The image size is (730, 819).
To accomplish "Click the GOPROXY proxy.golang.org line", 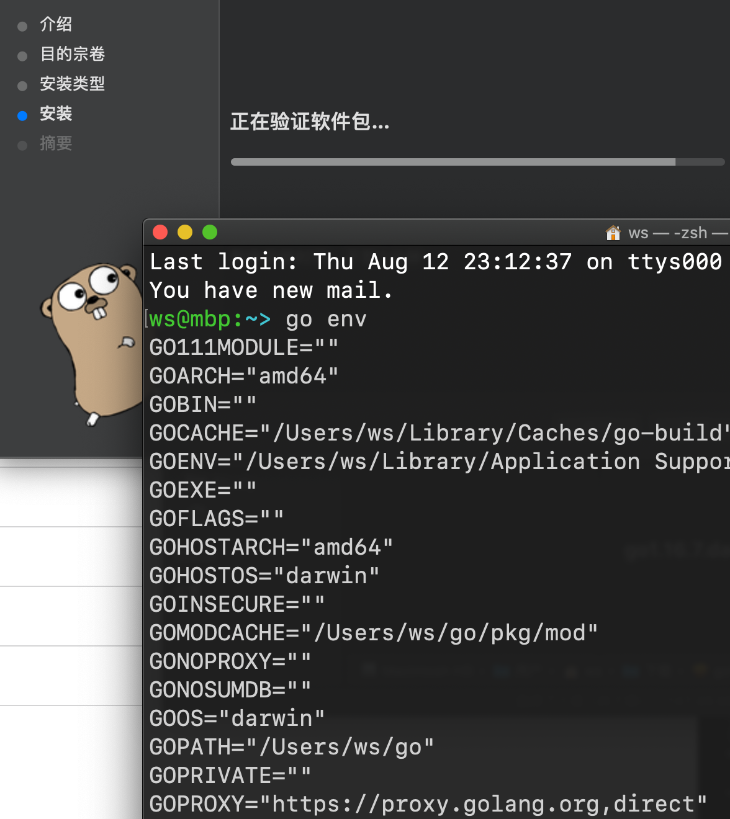I will [428, 804].
